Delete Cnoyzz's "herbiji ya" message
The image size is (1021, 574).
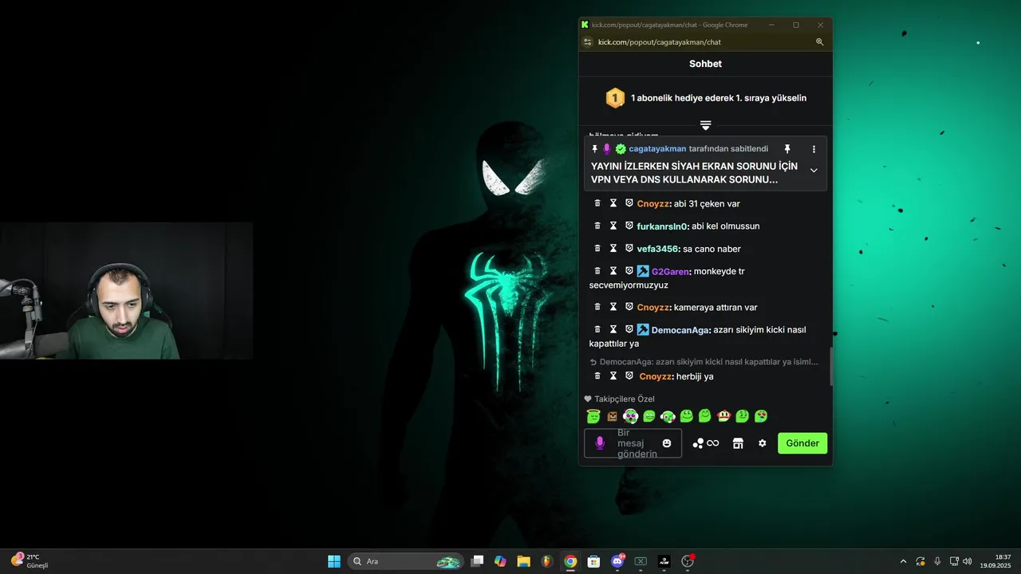pyautogui.click(x=597, y=375)
